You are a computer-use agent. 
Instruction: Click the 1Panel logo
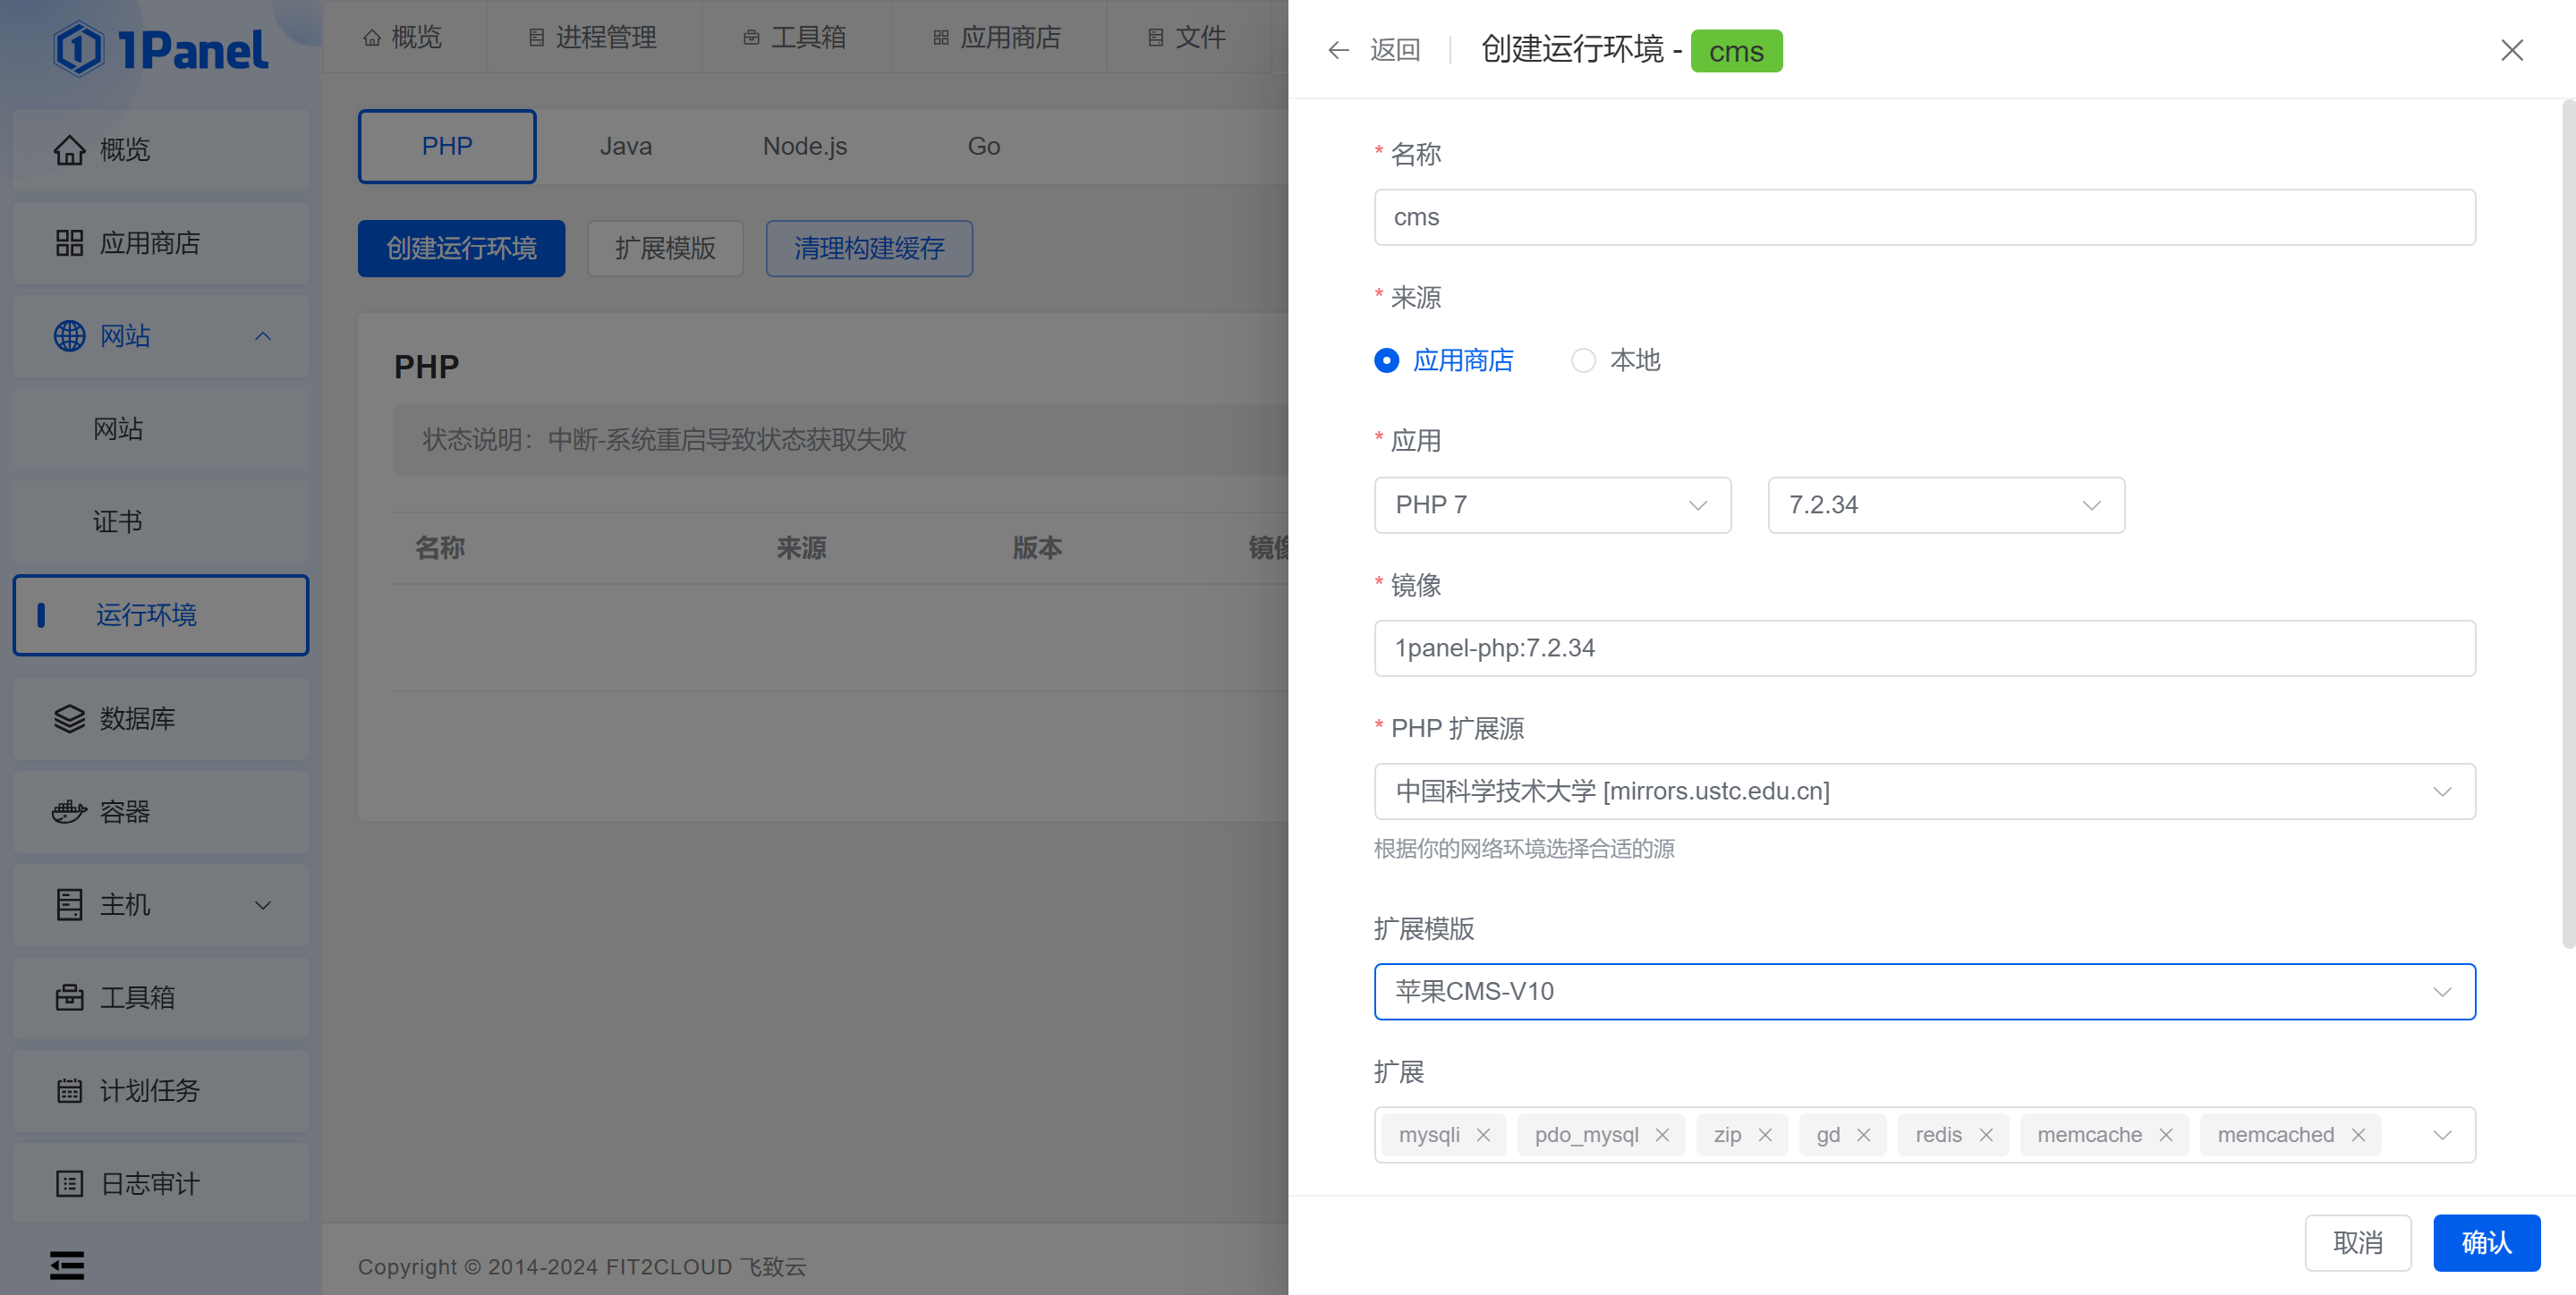(x=160, y=48)
